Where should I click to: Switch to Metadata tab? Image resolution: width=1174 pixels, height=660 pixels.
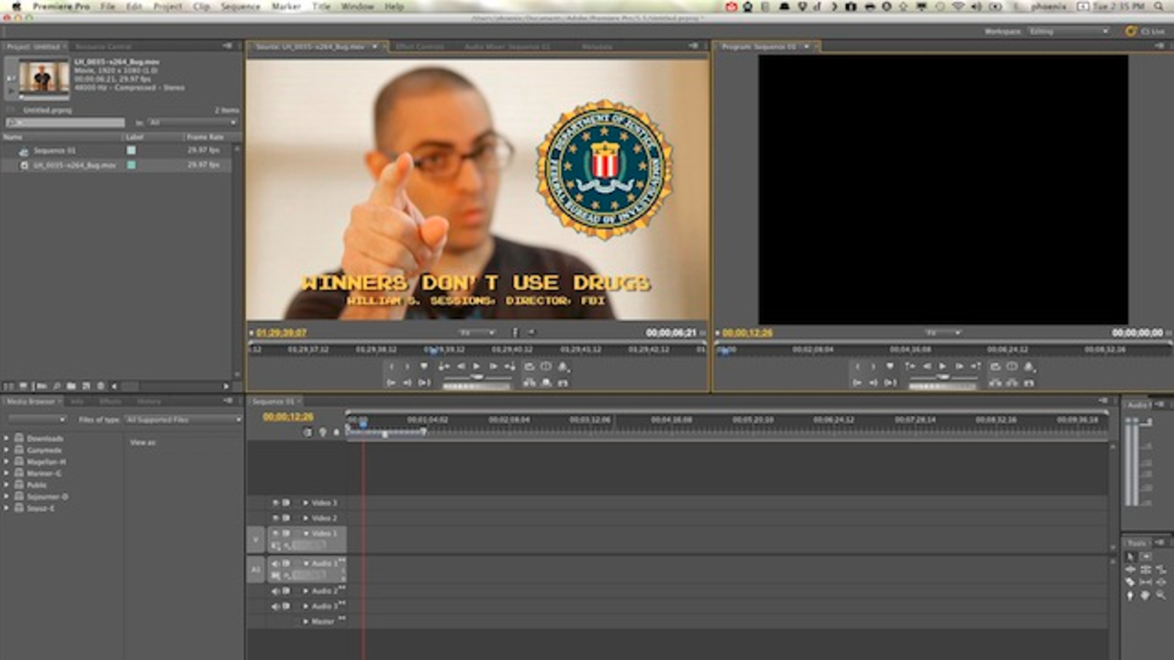click(x=597, y=47)
